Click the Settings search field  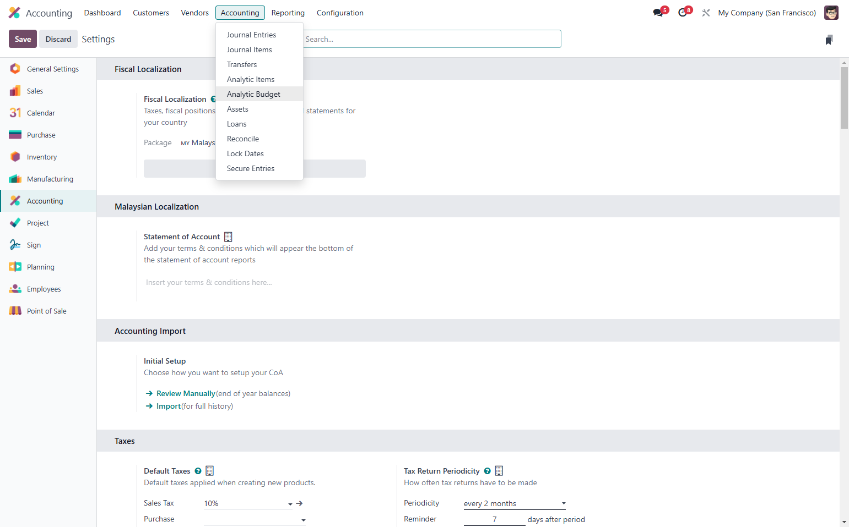pos(431,39)
